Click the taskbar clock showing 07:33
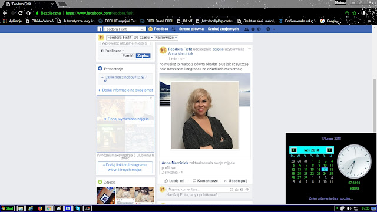Screen dimensions: 377x212 click(x=365, y=208)
